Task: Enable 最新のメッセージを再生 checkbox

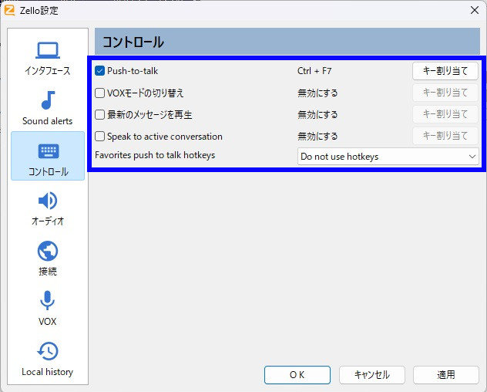Action: coord(100,114)
